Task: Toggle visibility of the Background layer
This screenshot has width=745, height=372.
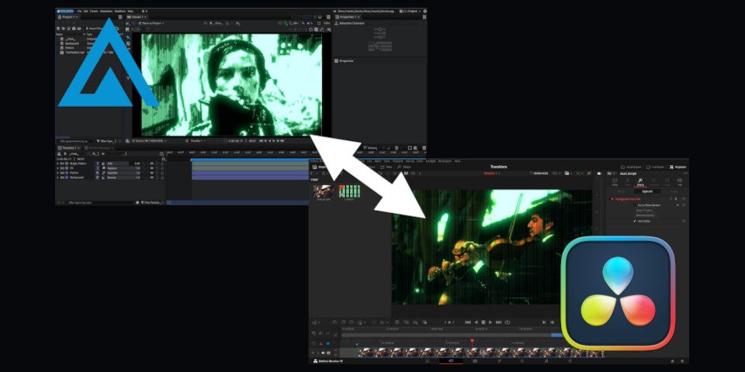Action: (151, 177)
